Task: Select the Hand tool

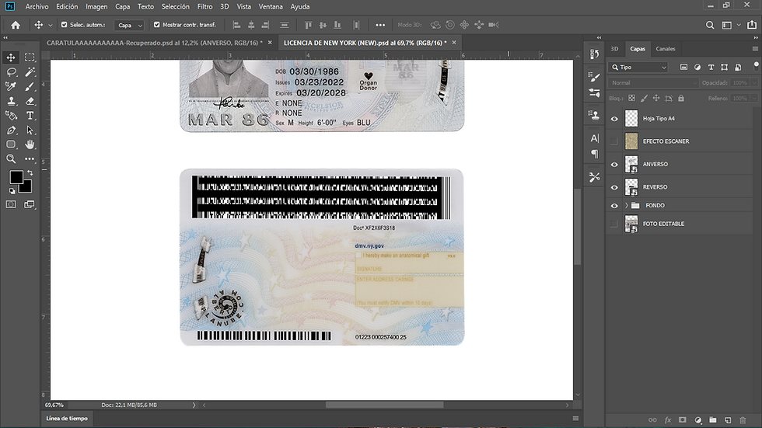Action: pos(30,144)
